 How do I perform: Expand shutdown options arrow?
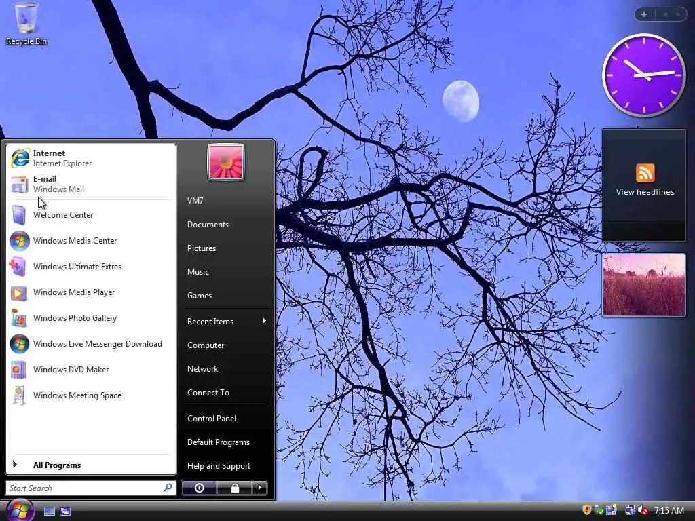[260, 488]
